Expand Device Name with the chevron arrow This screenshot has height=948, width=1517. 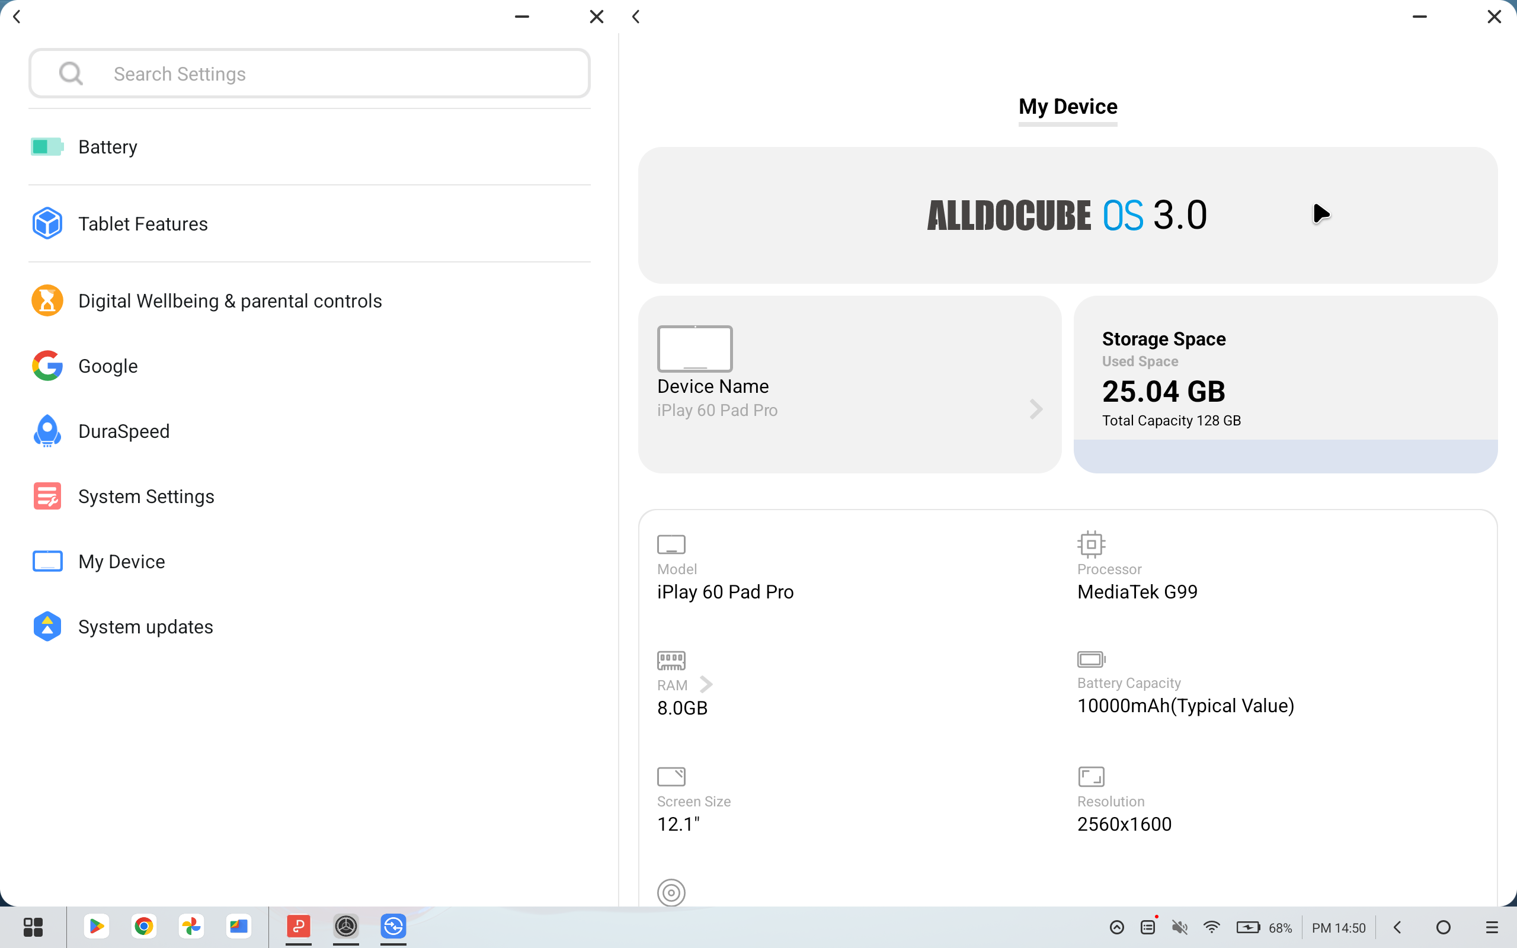[x=1036, y=409]
